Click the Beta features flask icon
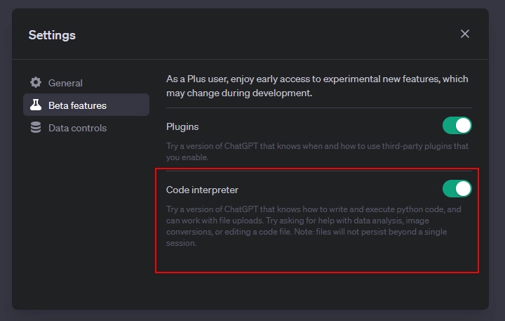The image size is (505, 321). coord(36,105)
